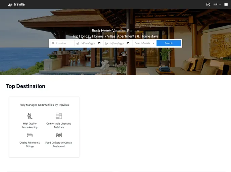
Task: Click "Top Holiday Homes - Villas, Apartments & Homestays" text
Action: tap(115, 36)
